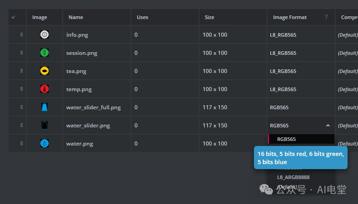The image size is (358, 204).
Task: Click the info.png image thumbnail icon
Action: point(45,34)
